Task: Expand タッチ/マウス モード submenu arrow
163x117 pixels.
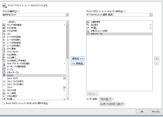Action: pyautogui.click(x=64, y=64)
